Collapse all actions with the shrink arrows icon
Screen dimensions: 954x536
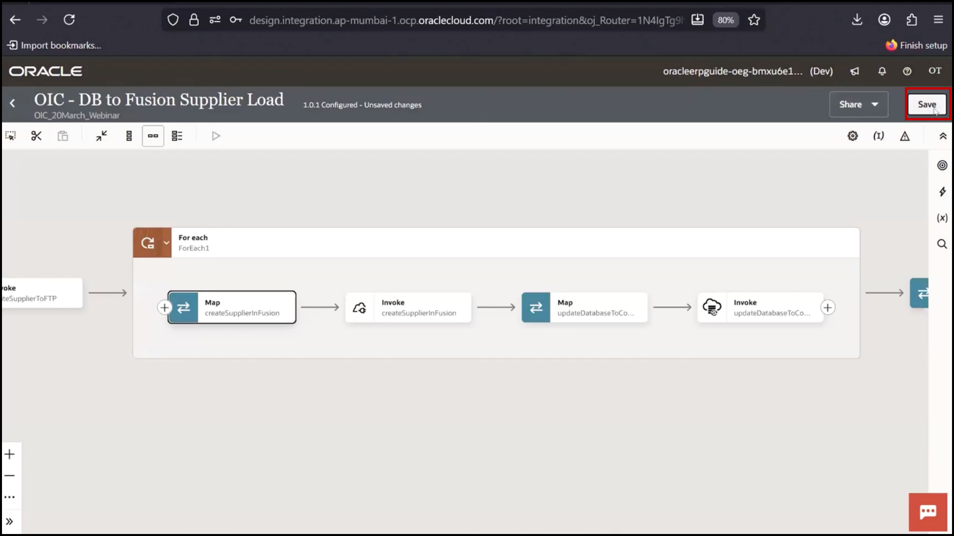(x=102, y=136)
